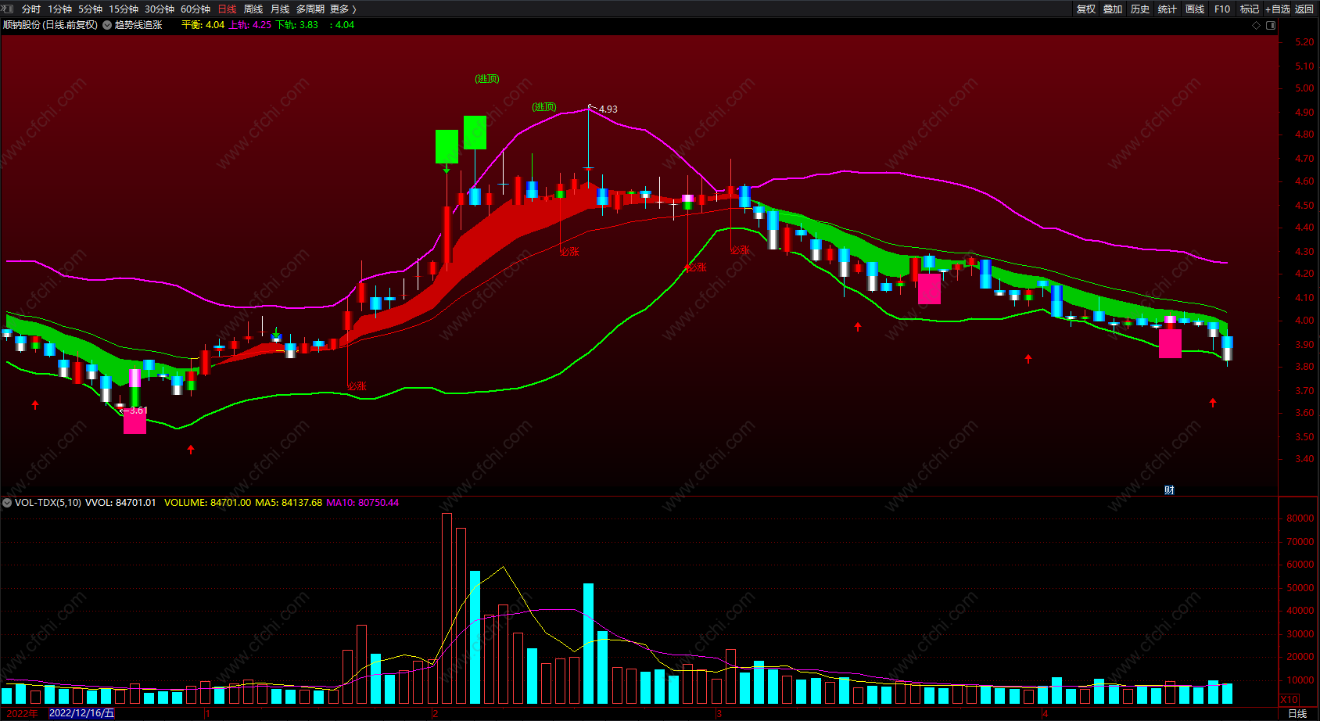Screen dimensions: 1320x721
Task: Toggle the right side panel icon
Action: [1271, 25]
